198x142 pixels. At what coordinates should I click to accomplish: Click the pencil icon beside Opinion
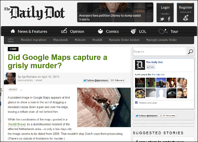(64, 31)
